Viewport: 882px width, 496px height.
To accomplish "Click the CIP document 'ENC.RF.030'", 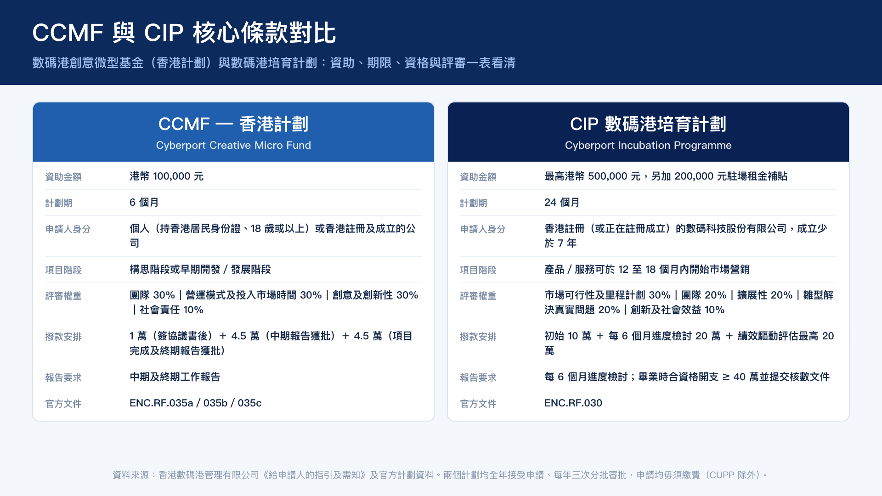I will click(x=573, y=403).
